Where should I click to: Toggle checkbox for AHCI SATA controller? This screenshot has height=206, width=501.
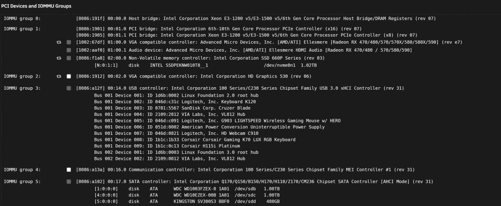(x=69, y=181)
